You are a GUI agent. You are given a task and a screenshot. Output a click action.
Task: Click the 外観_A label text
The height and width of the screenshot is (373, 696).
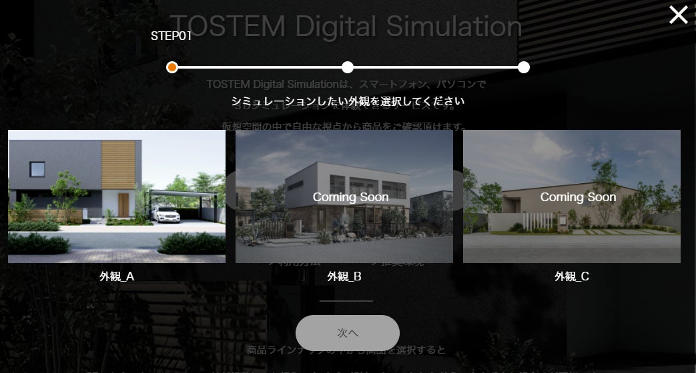[117, 276]
